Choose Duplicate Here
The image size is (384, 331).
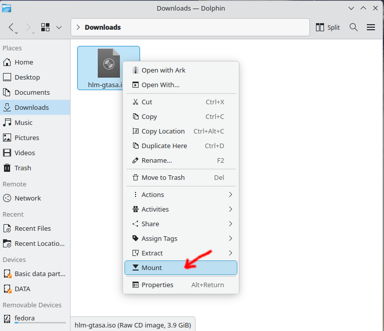tap(181, 146)
